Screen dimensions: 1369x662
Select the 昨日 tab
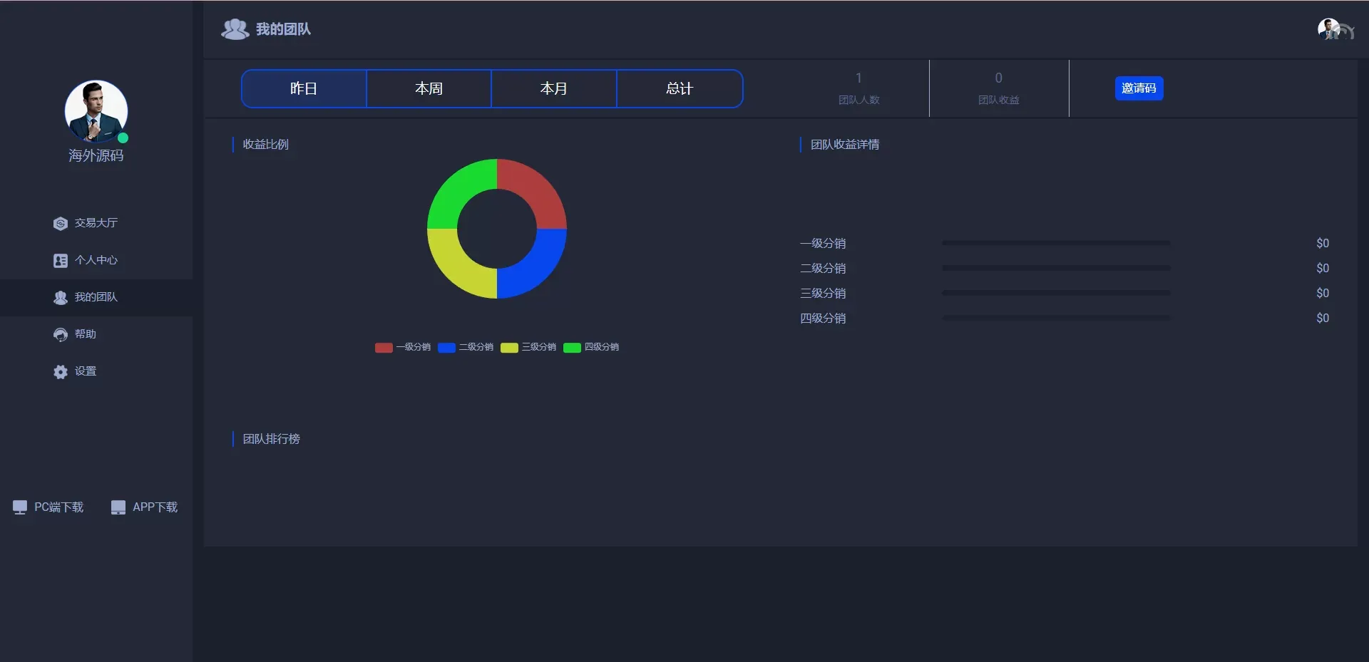[x=304, y=88]
